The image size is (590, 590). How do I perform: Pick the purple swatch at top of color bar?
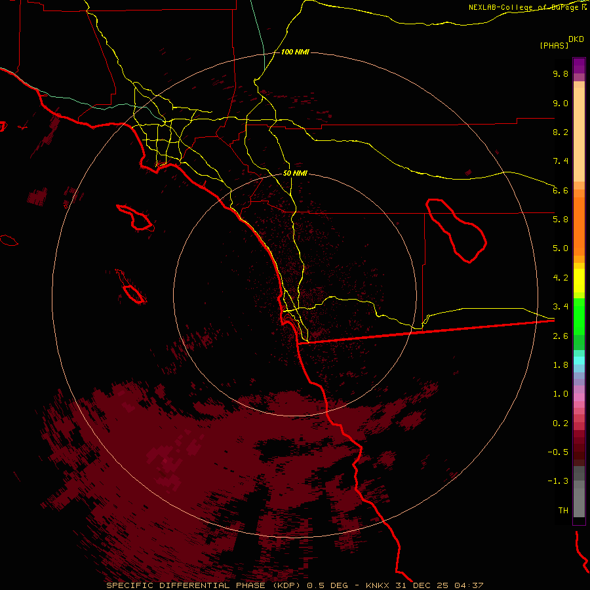coord(579,66)
